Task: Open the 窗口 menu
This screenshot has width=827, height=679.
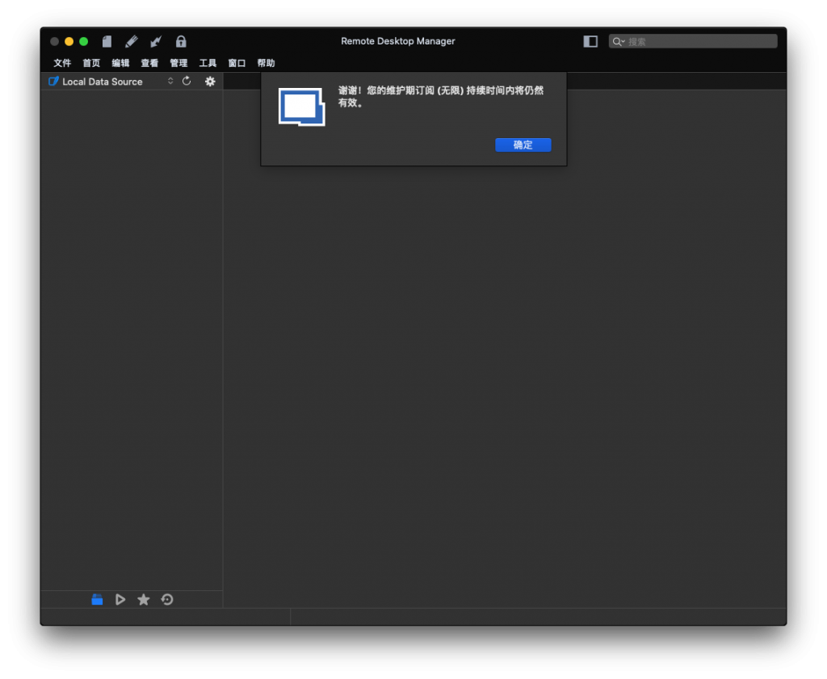Action: tap(237, 63)
